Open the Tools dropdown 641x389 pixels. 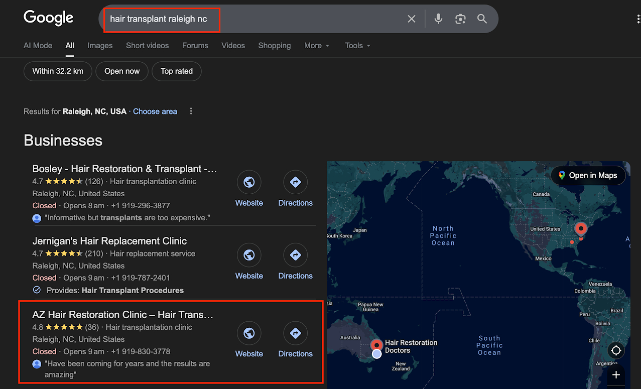(x=357, y=46)
